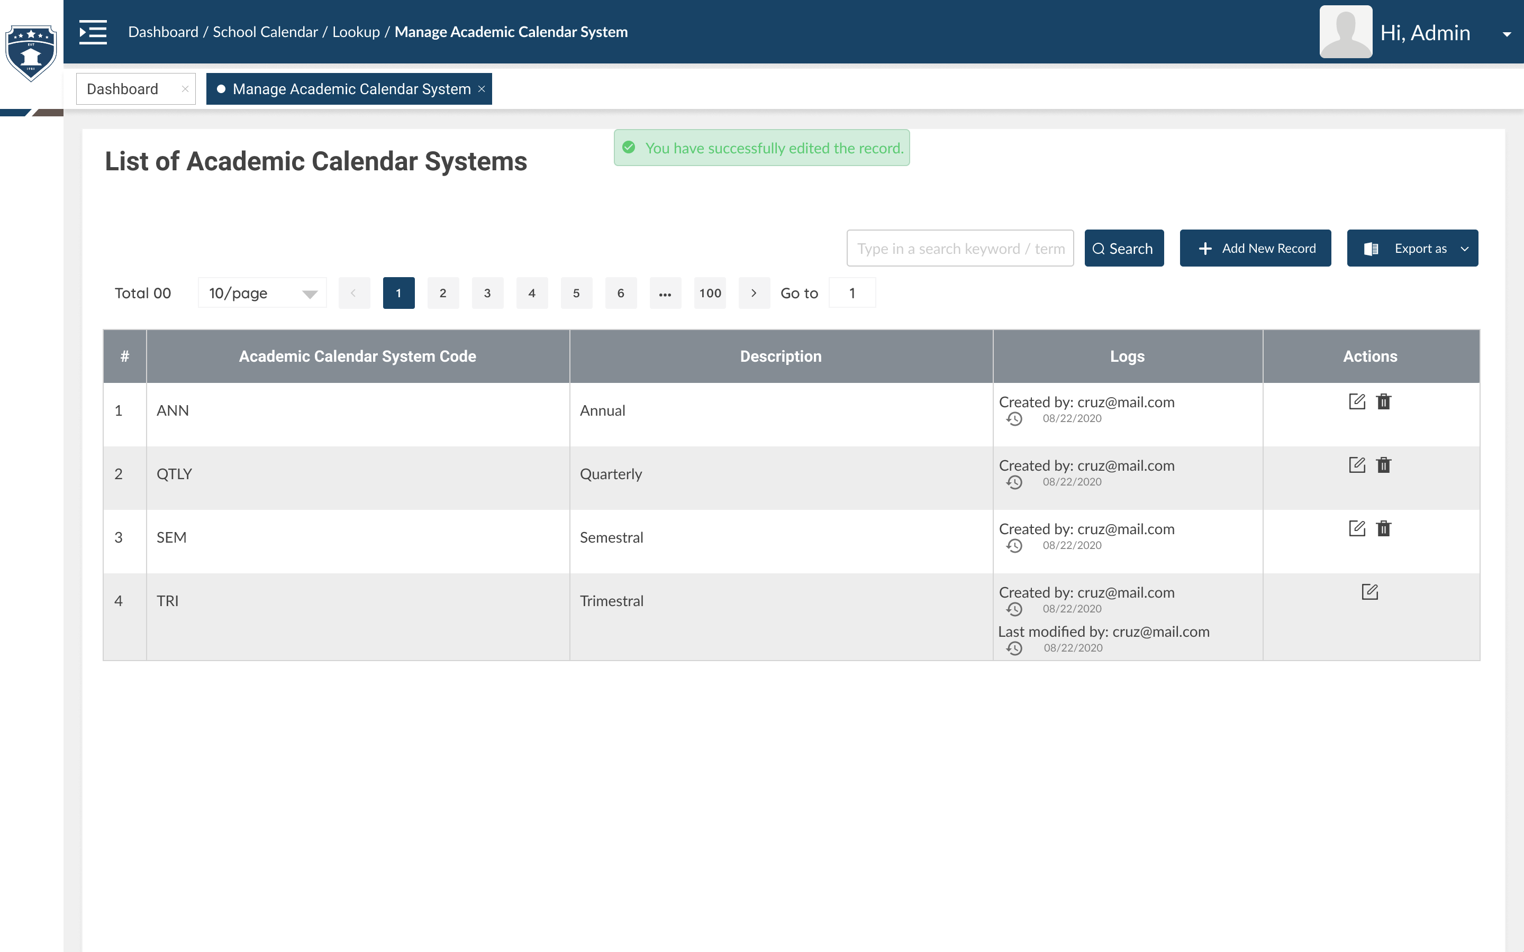1524x952 pixels.
Task: Edit the TRI calendar record
Action: pyautogui.click(x=1371, y=591)
